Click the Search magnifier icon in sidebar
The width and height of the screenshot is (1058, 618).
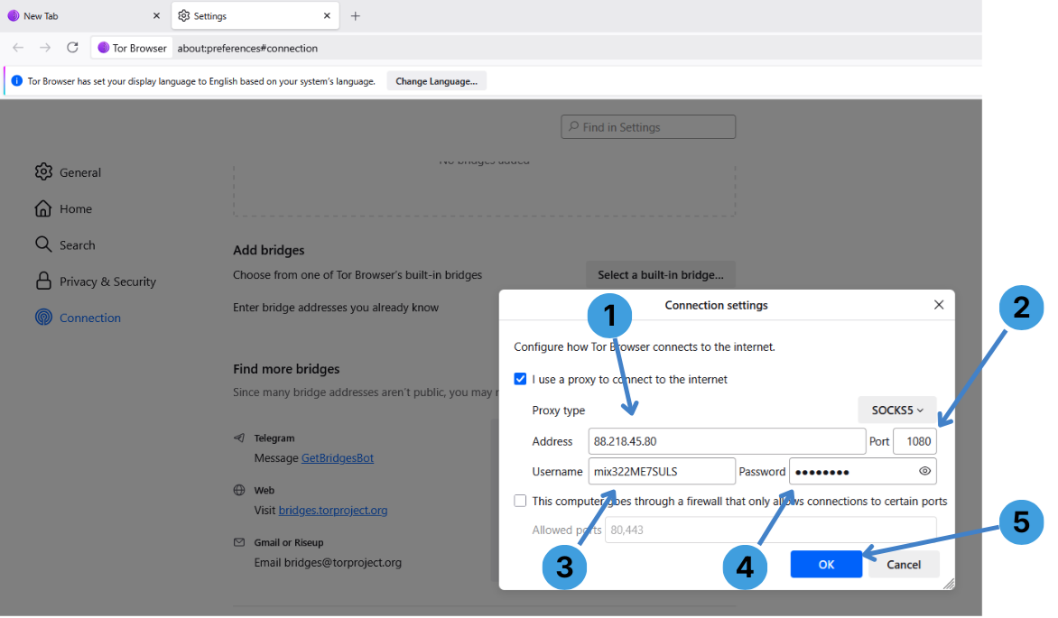tap(43, 244)
